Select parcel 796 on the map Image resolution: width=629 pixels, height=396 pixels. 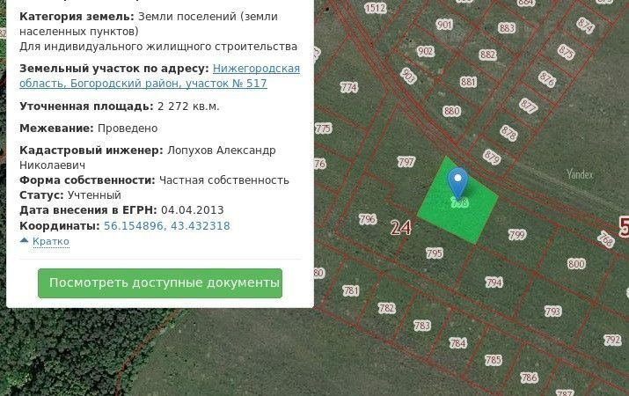coord(368,219)
